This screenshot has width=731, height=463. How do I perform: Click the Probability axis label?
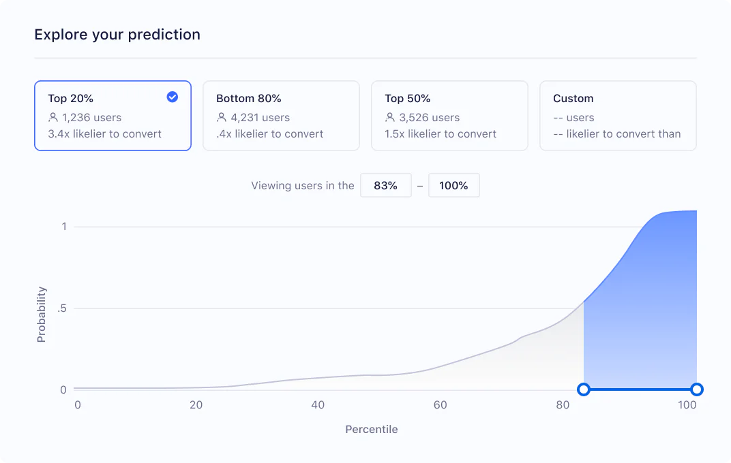tap(42, 314)
